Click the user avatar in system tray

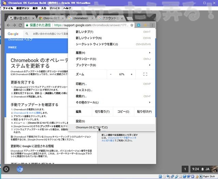(214, 169)
